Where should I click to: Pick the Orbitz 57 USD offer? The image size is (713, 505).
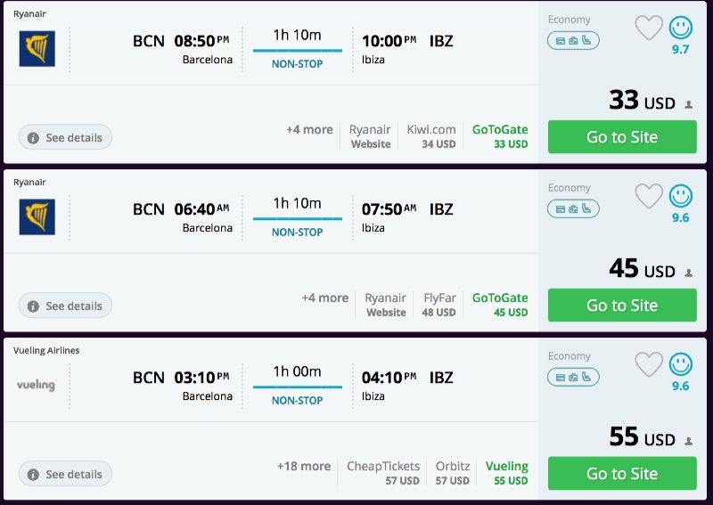(x=453, y=473)
